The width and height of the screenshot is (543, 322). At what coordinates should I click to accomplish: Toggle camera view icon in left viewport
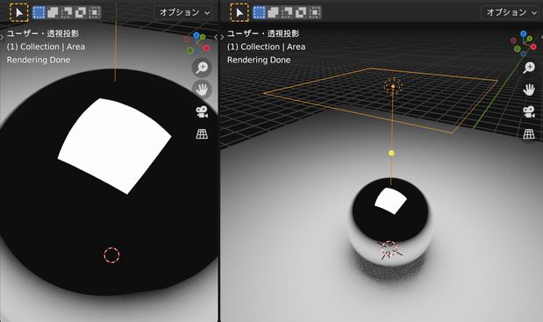click(202, 111)
